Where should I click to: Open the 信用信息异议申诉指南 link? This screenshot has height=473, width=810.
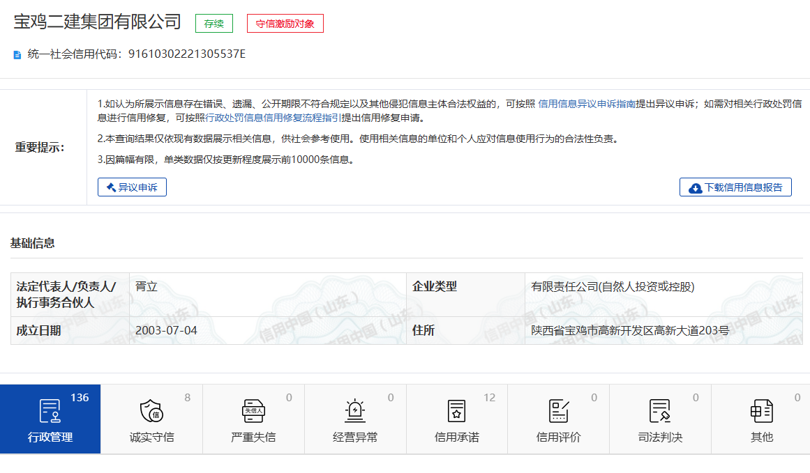[x=587, y=104]
